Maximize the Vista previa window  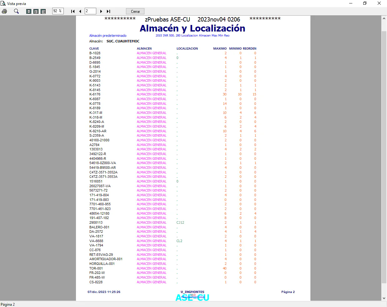365,3
